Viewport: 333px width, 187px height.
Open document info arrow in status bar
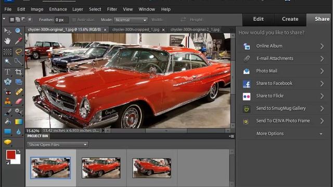coord(103,130)
